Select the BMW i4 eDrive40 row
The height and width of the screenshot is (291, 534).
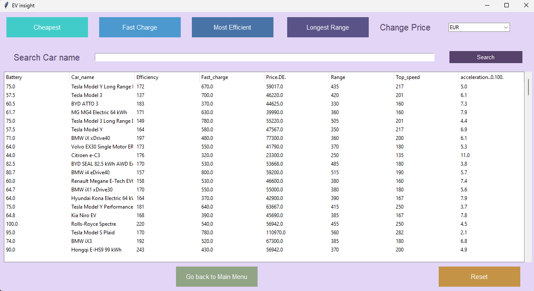click(264, 173)
